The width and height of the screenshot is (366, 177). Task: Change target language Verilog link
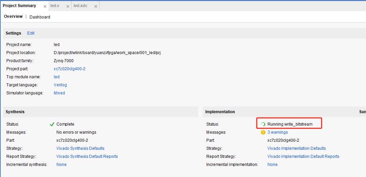(60, 85)
